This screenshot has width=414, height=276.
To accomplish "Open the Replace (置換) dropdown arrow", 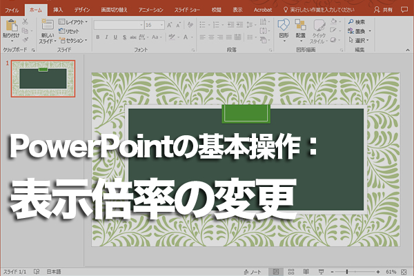I will coord(370,31).
